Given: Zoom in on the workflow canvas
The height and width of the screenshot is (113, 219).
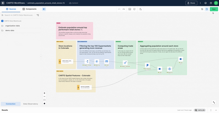Looking at the screenshot, I should 44,93.
